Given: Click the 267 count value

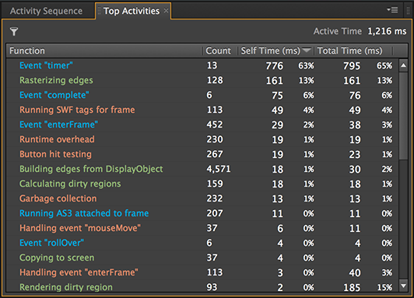Looking at the screenshot, I should [215, 154].
